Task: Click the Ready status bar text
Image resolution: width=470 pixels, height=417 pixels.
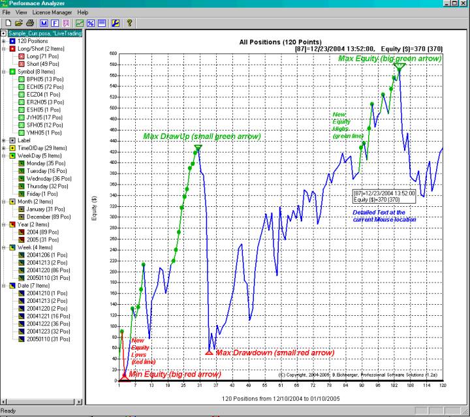Action: tap(8, 410)
